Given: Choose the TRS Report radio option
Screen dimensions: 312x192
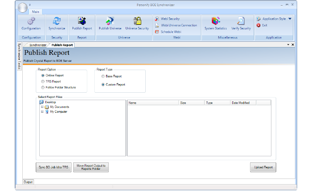Looking at the screenshot, I should pos(43,81).
